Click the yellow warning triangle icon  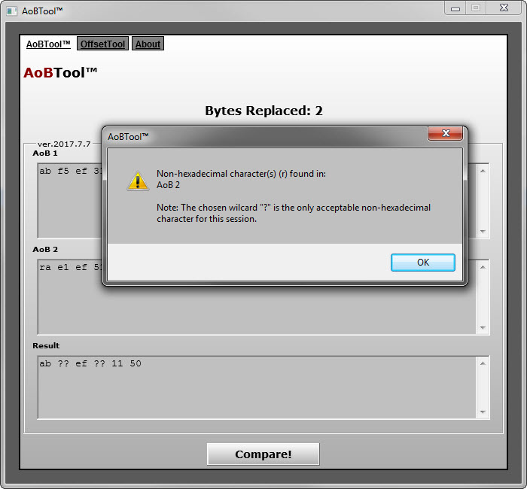(x=137, y=181)
